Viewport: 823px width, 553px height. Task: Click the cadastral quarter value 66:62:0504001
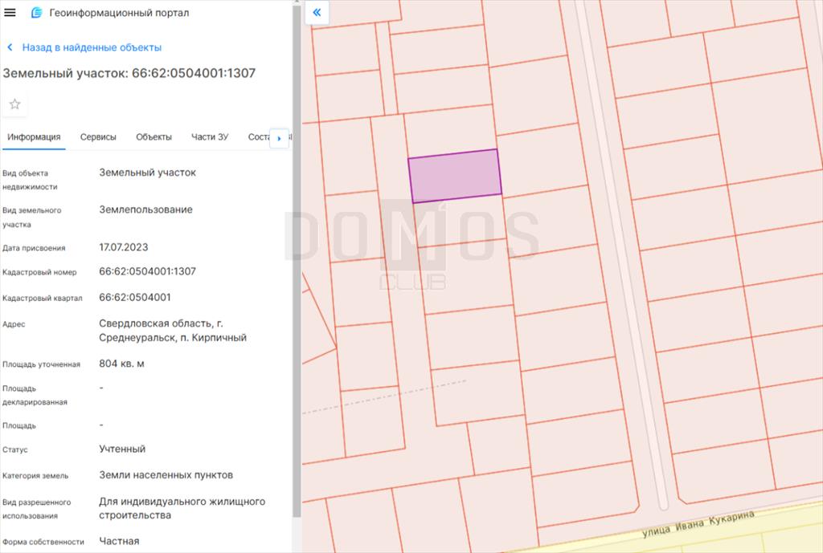coord(135,298)
